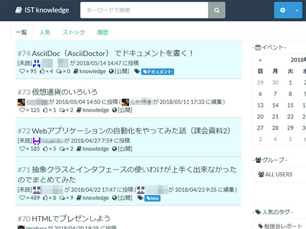
Task: Click the ドキュメント tag label
Action: 158,72
